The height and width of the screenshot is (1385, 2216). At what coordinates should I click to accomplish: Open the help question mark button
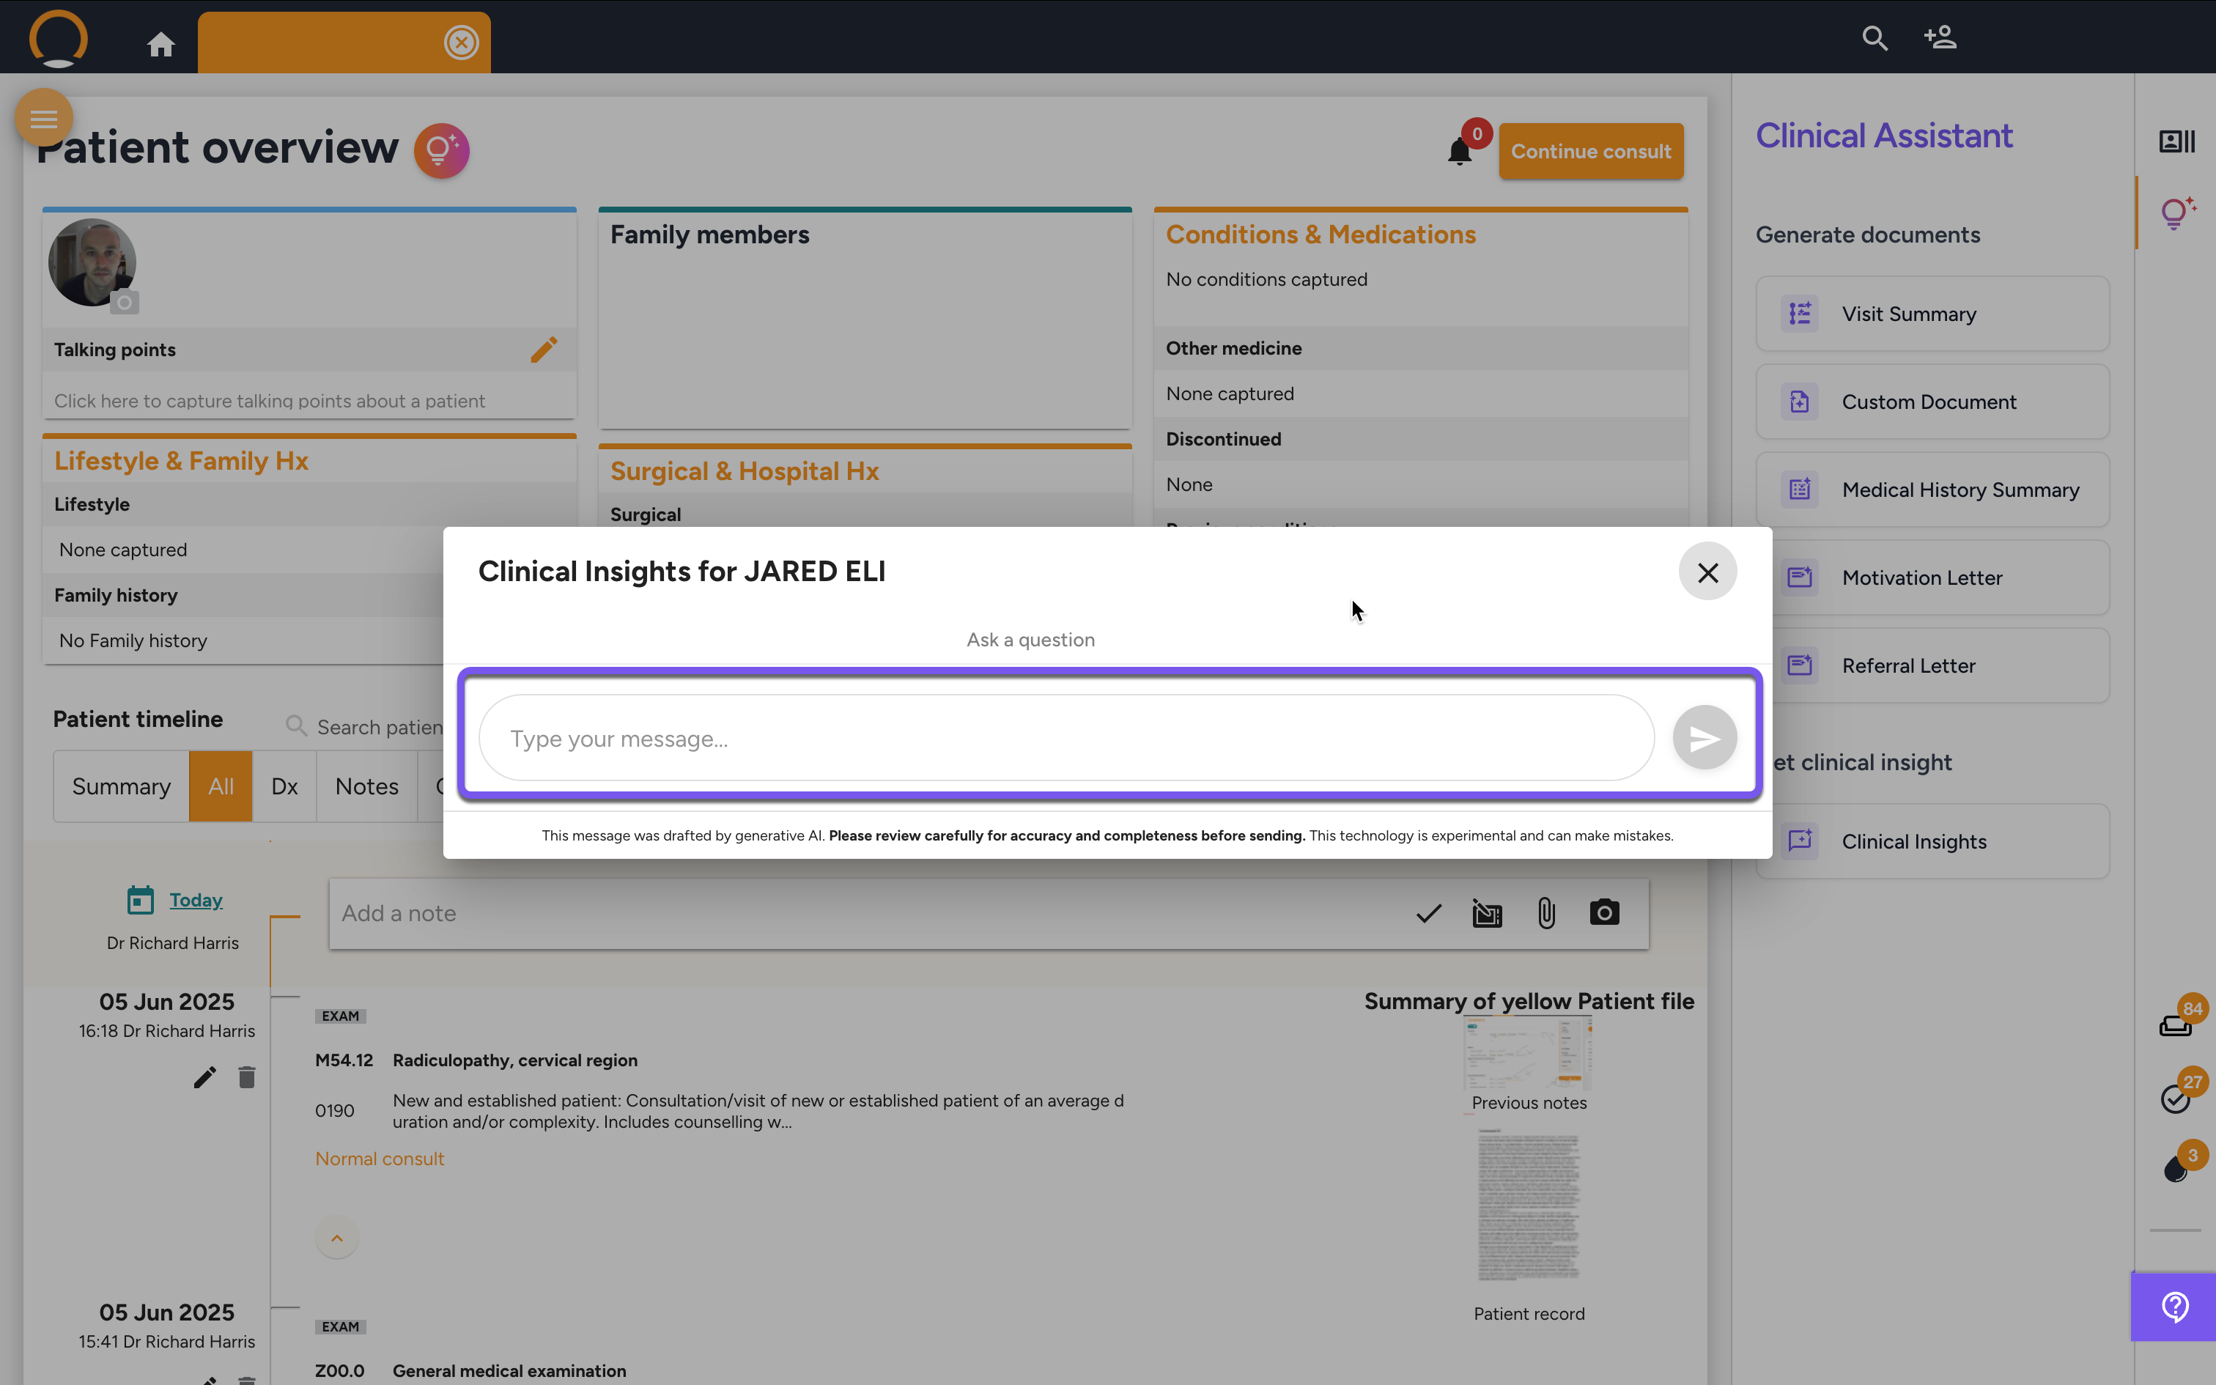click(x=2174, y=1306)
